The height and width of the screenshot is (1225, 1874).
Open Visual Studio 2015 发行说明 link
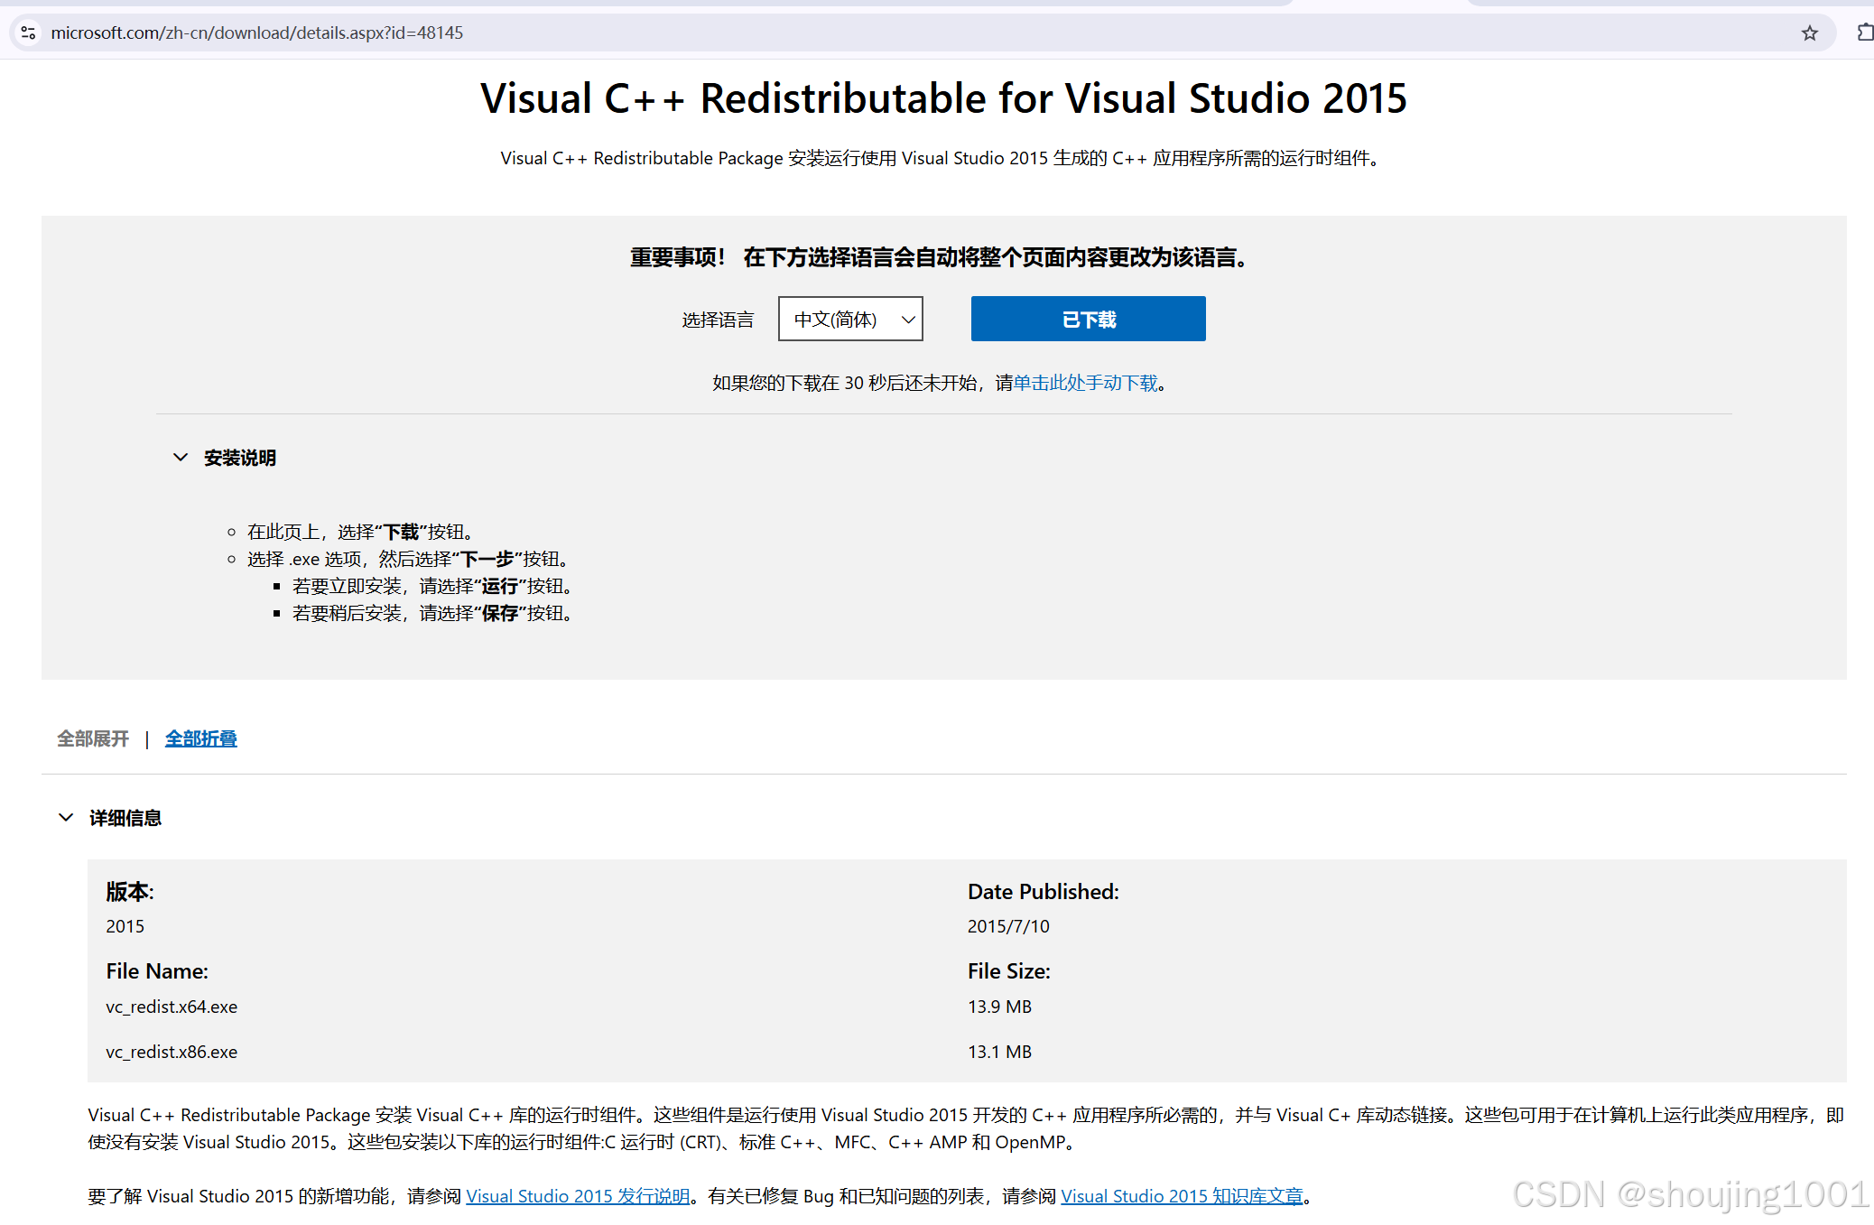pos(578,1196)
